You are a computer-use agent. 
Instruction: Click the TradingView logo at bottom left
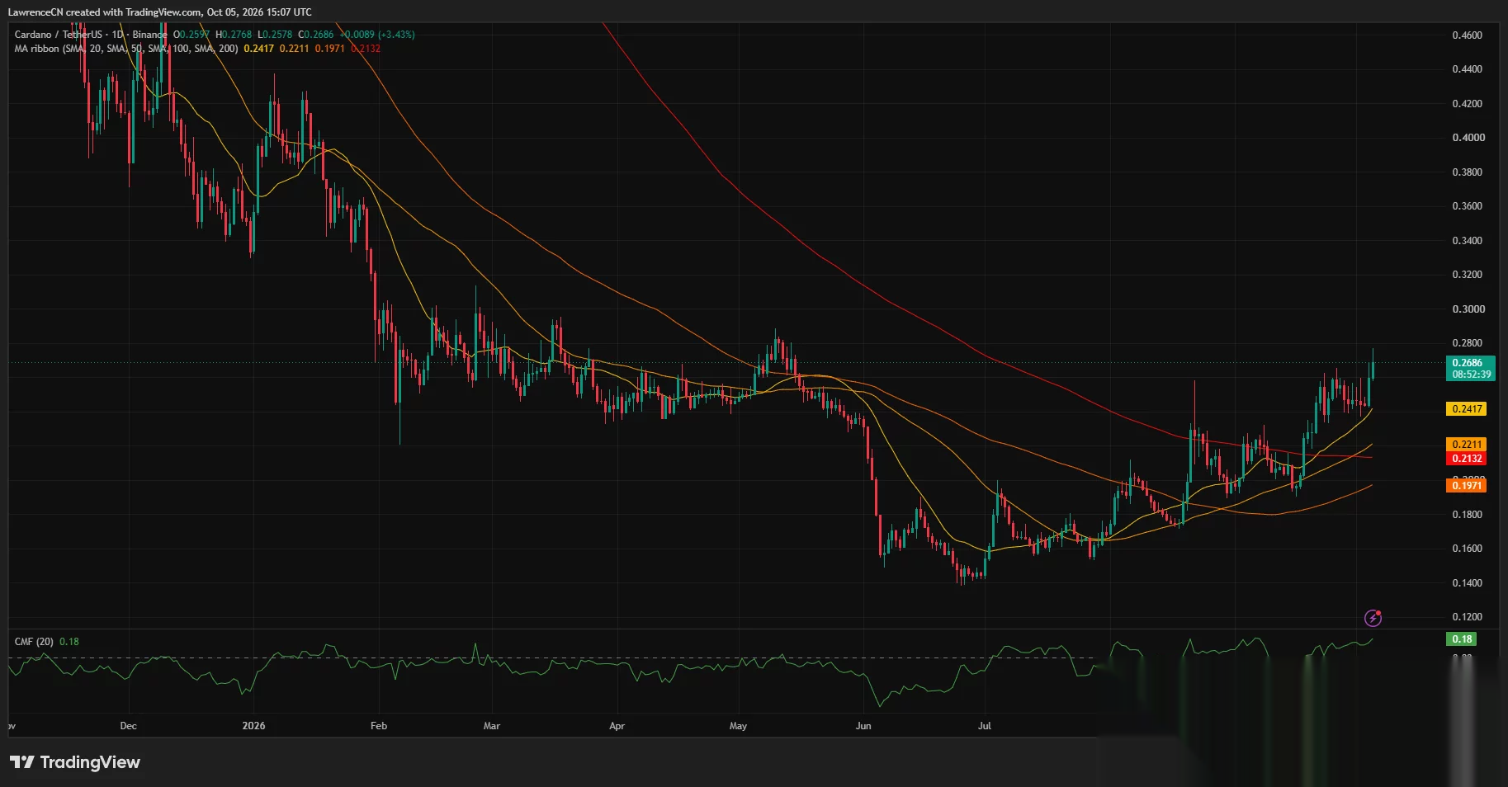[75, 762]
